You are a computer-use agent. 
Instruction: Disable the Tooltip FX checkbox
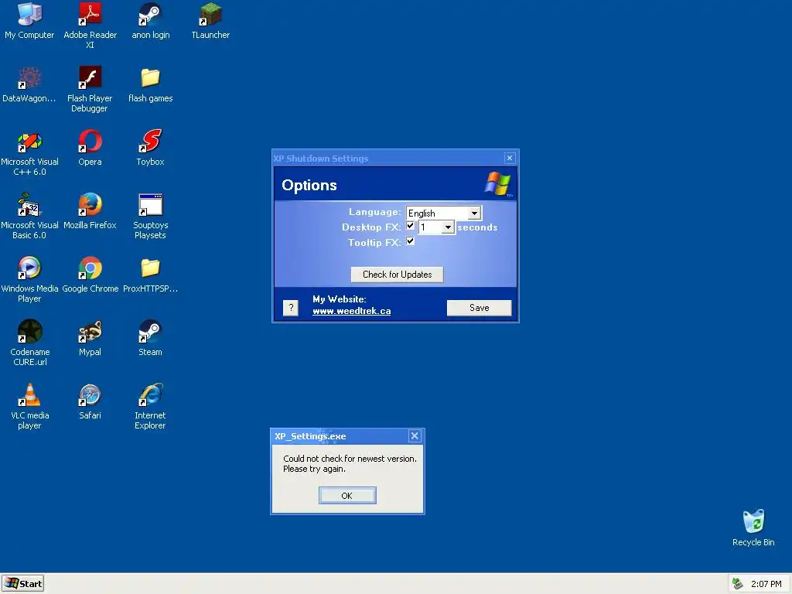pos(410,241)
